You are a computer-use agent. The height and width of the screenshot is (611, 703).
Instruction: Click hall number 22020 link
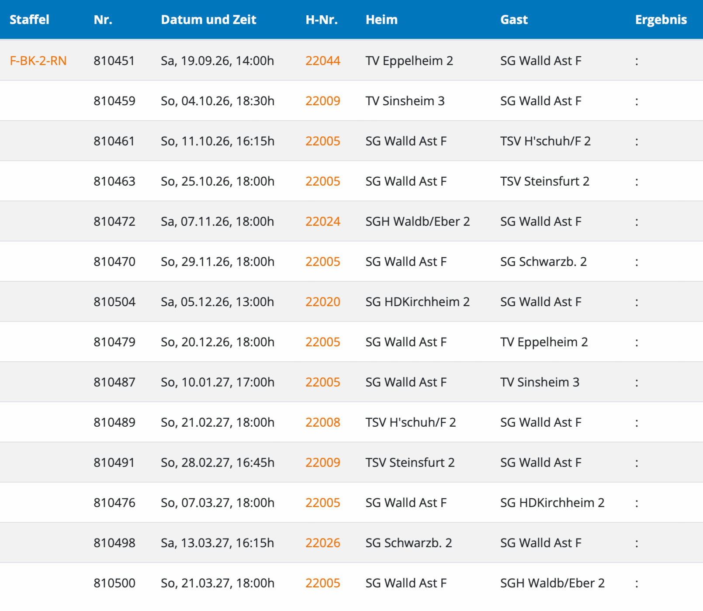click(x=322, y=302)
